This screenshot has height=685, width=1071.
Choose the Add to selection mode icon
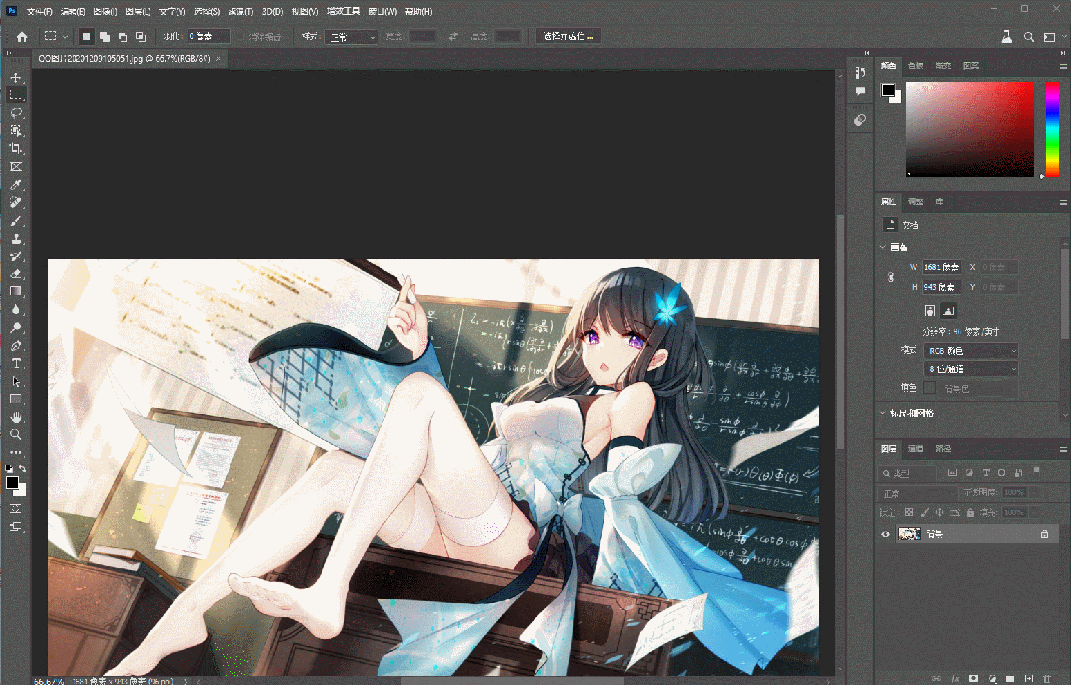[x=104, y=36]
